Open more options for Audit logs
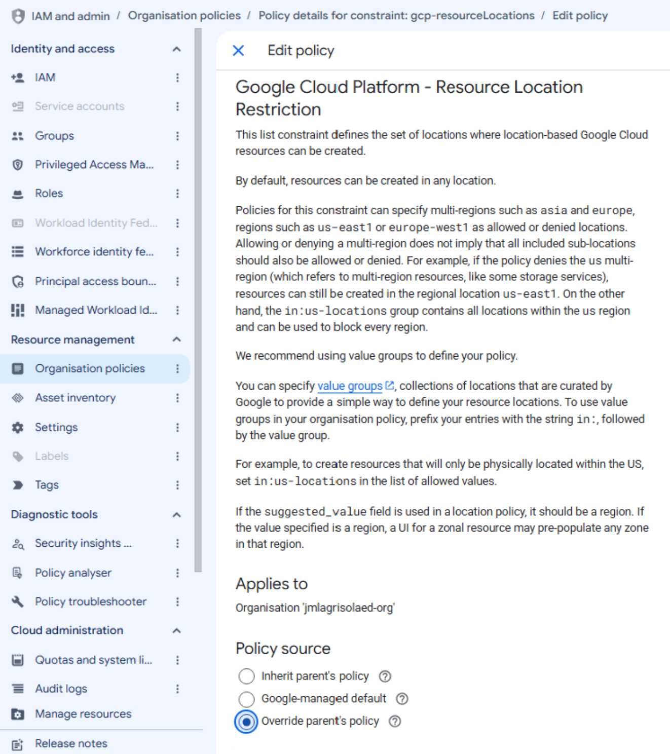Screen dimensions: 670x754 point(177,689)
